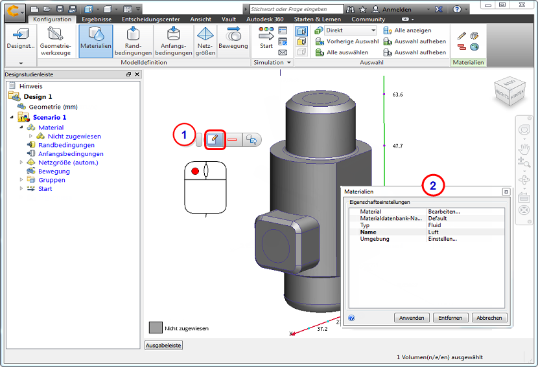Click the envelope notification icon in Simulation panel
The height and width of the screenshot is (367, 538).
click(x=283, y=52)
